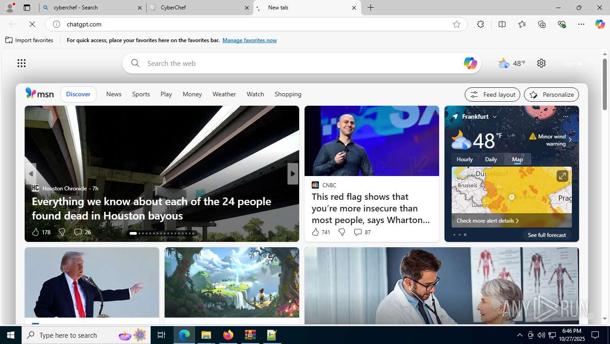The image size is (610, 344).
Task: Select the Hourly weather tab
Action: pyautogui.click(x=465, y=159)
